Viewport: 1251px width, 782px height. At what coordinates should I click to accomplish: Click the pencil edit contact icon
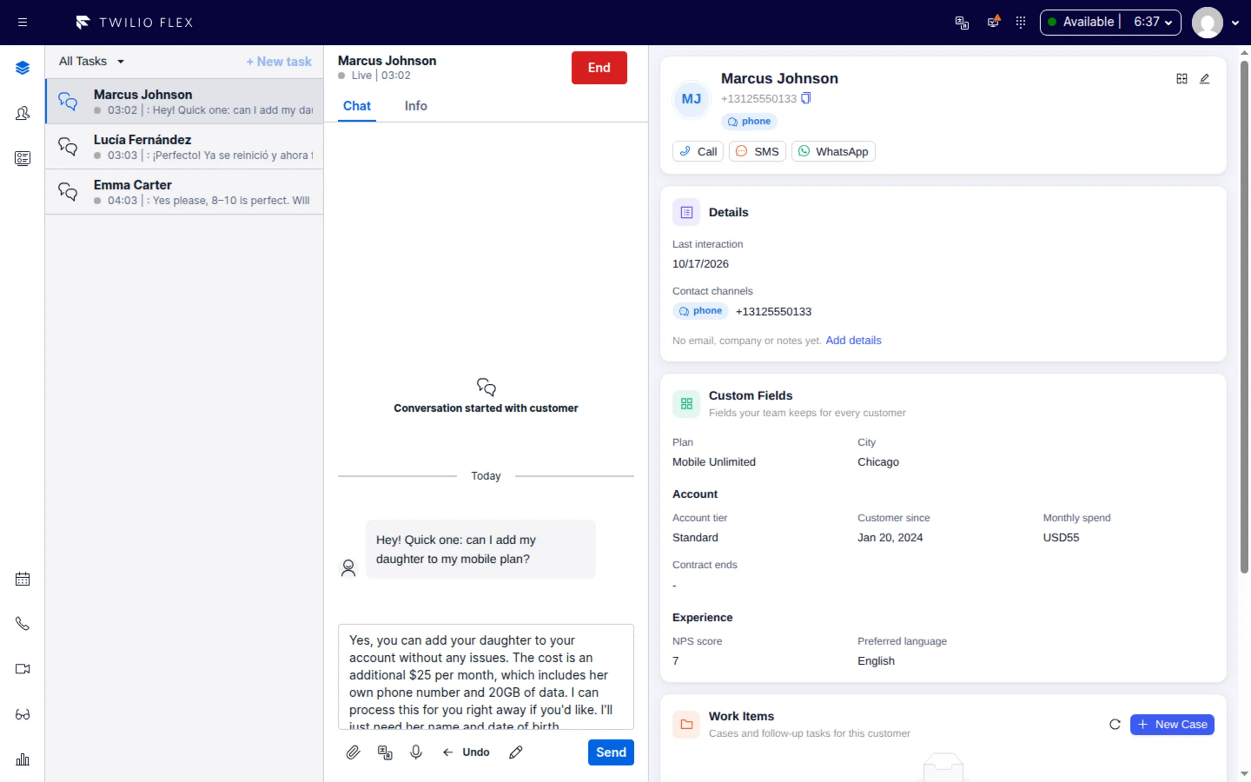1204,79
